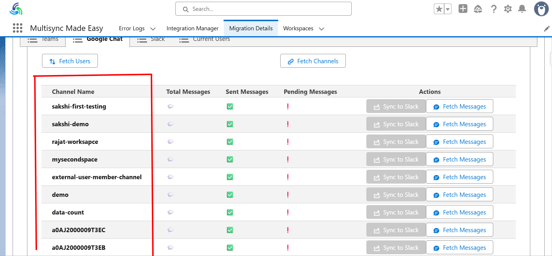
Task: Click pending messages exclamation for data-count
Action: click(288, 212)
